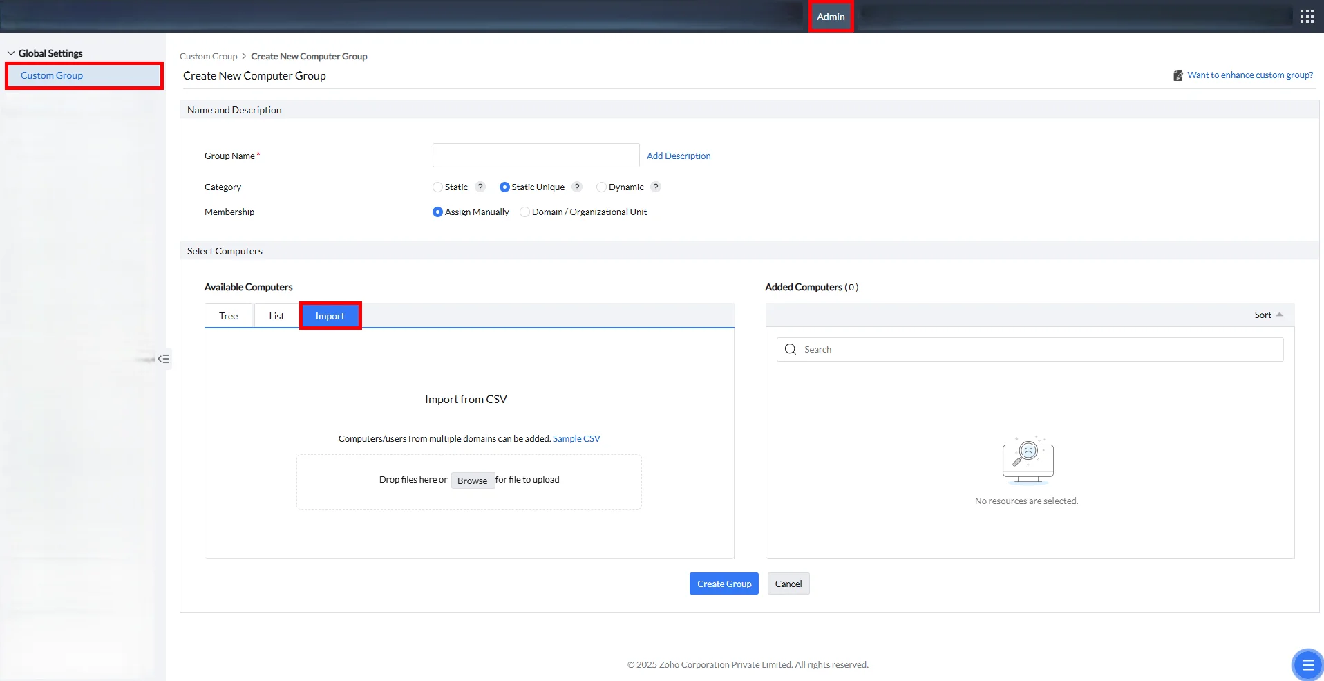Choose Domain / Organizational Unit membership
The height and width of the screenshot is (681, 1324).
click(x=524, y=212)
